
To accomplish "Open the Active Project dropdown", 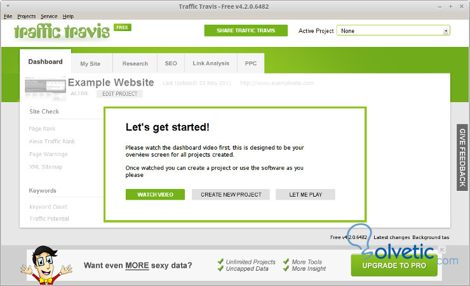I will 393,31.
